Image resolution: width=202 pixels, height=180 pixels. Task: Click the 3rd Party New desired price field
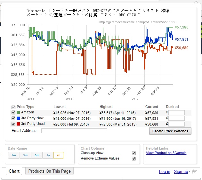176,118
